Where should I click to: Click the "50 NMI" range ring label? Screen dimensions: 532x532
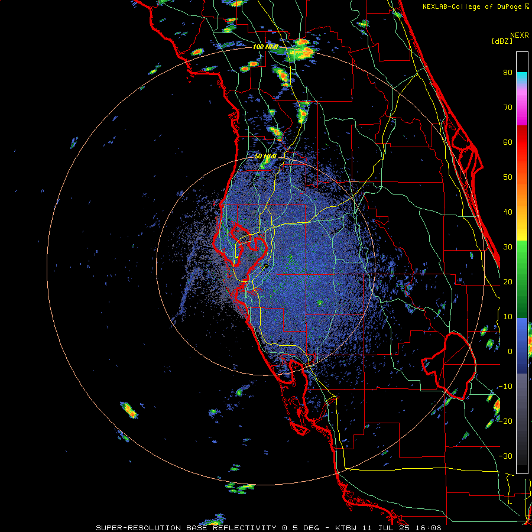[x=265, y=157]
